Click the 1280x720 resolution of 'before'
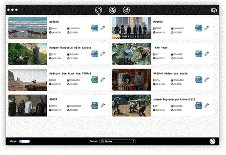The image size is (226, 155). [x=75, y=28]
